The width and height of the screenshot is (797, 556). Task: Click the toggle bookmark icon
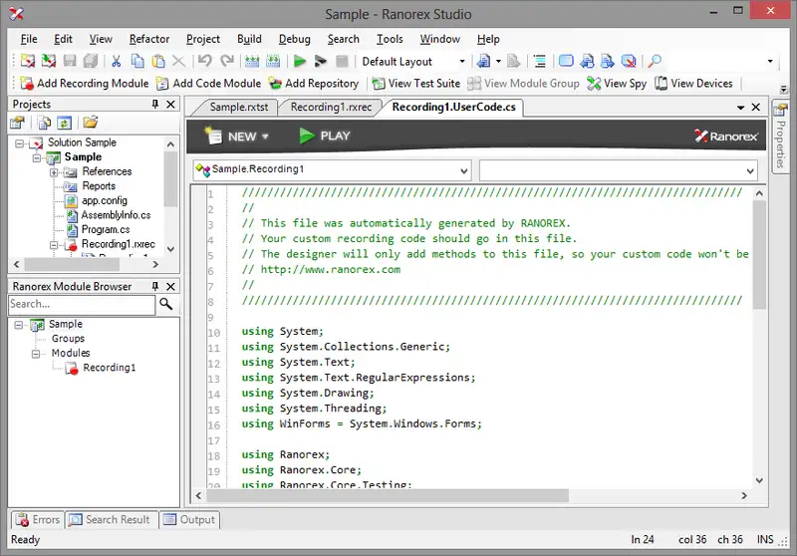tap(566, 61)
